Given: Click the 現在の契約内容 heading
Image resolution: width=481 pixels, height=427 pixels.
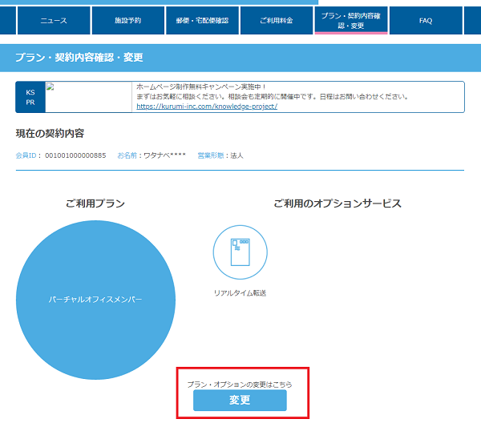Looking at the screenshot, I should click(50, 133).
